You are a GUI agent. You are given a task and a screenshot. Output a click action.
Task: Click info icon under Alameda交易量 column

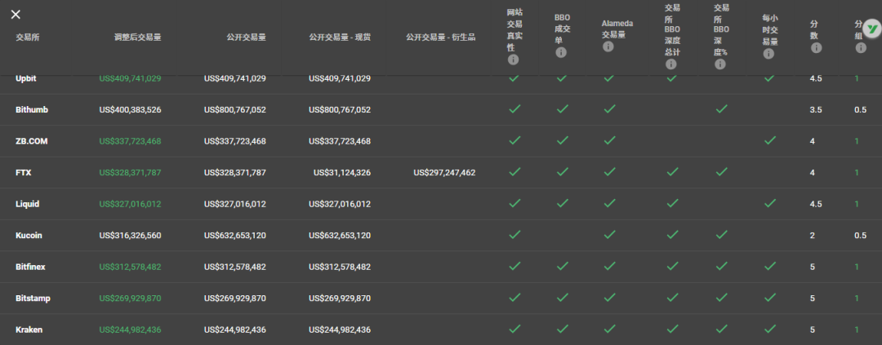(608, 46)
